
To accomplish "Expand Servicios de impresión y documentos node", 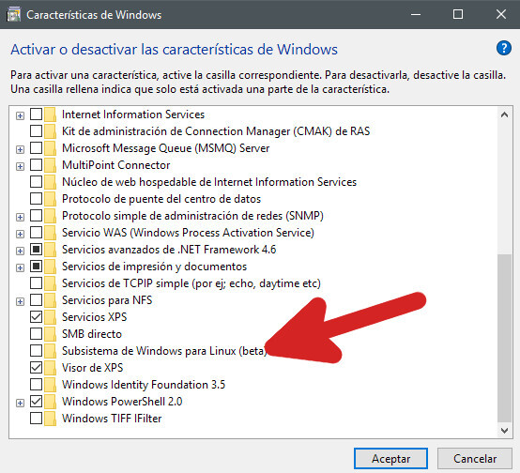I will [20, 268].
